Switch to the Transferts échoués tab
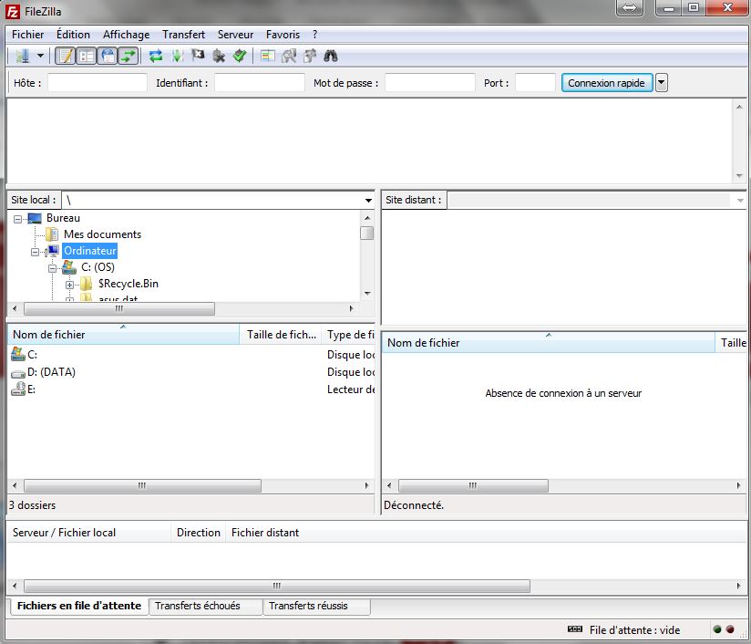This screenshot has width=751, height=644. pos(198,606)
